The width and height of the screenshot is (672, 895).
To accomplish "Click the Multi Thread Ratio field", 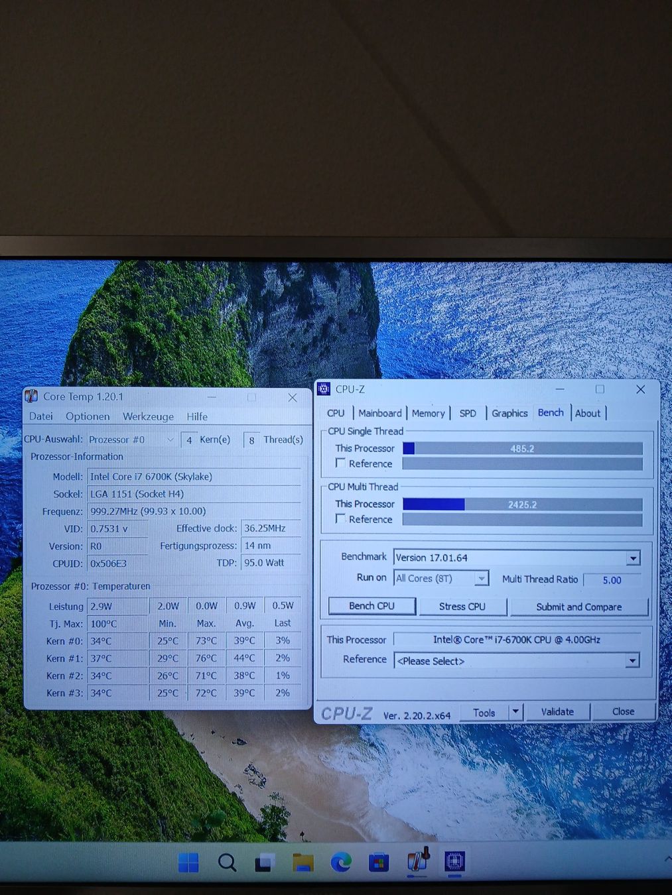I will click(612, 580).
